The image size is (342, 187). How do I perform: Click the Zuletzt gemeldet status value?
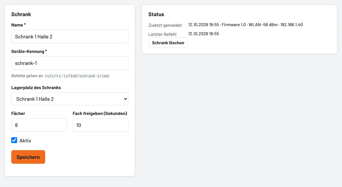246,25
